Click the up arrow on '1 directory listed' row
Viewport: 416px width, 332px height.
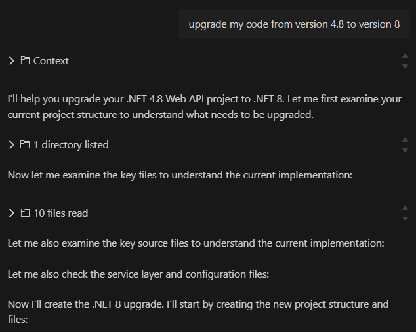point(405,140)
